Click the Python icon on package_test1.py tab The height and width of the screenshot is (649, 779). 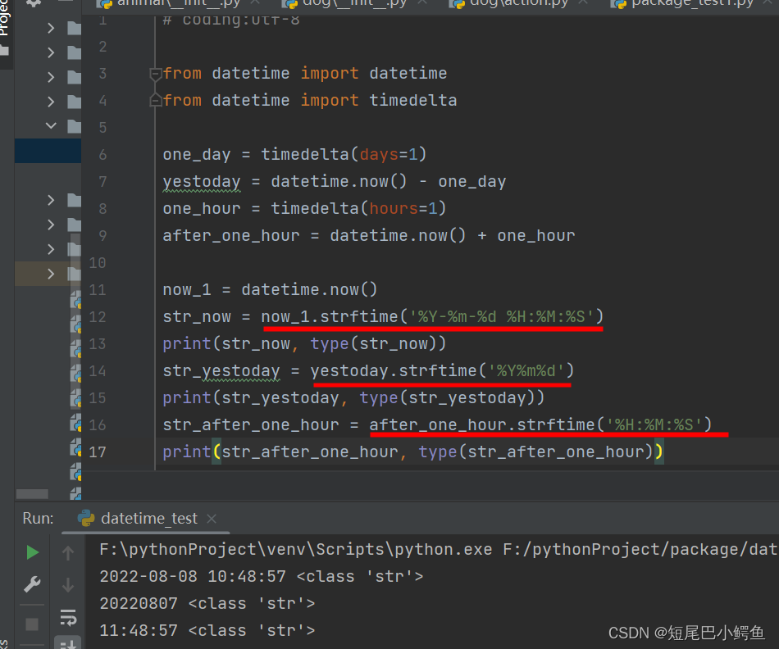click(x=619, y=5)
